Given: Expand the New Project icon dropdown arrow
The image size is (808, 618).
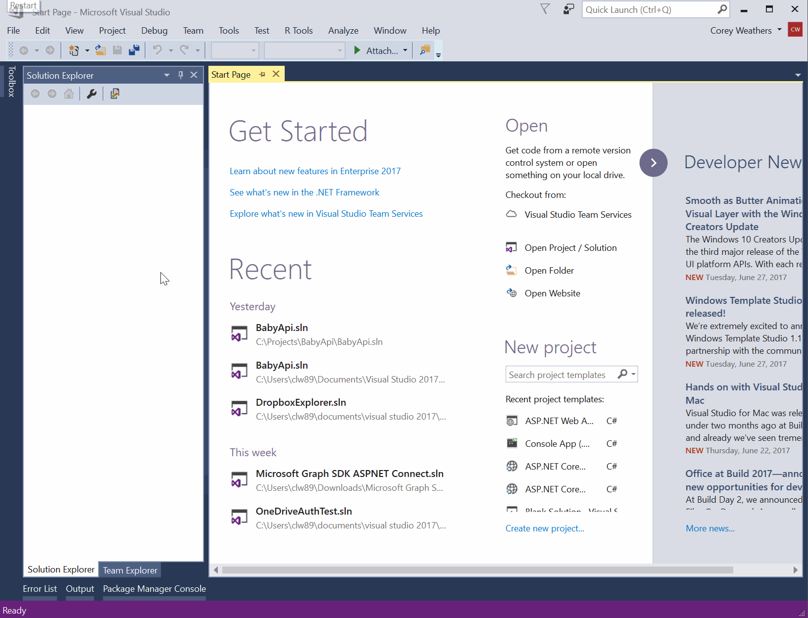Looking at the screenshot, I should pos(87,50).
